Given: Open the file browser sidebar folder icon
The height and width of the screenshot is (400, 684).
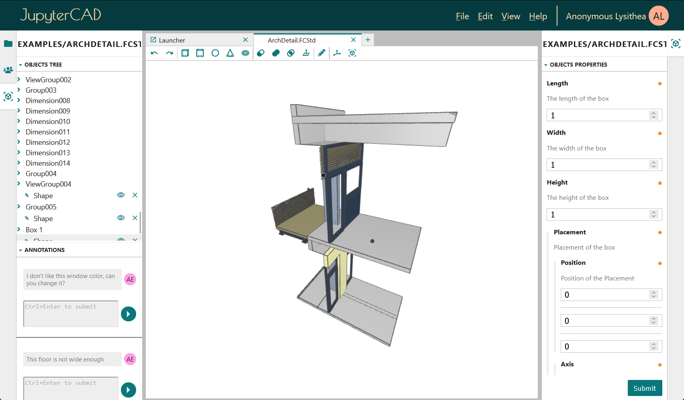Looking at the screenshot, I should pos(8,44).
